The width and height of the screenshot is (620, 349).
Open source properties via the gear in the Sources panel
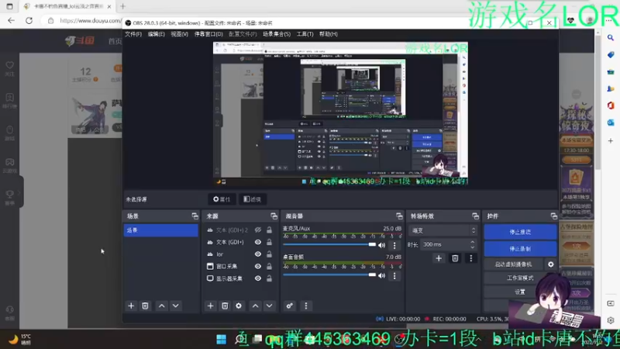(239, 306)
